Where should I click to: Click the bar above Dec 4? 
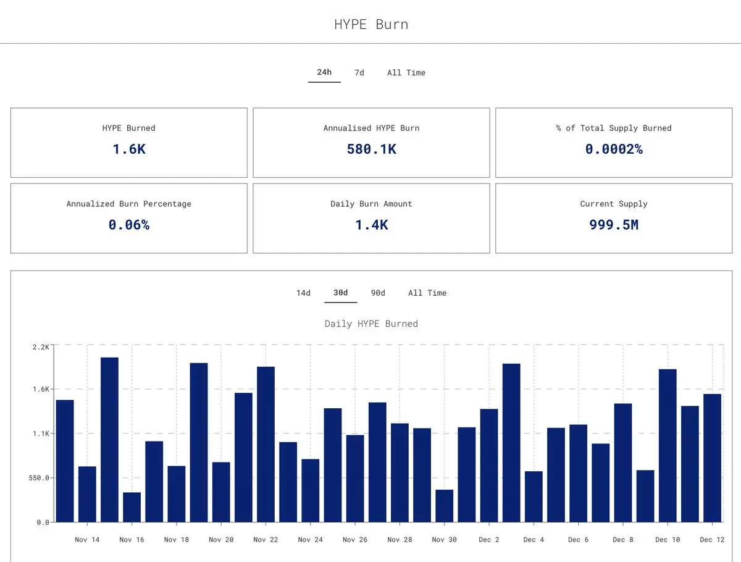[534, 497]
